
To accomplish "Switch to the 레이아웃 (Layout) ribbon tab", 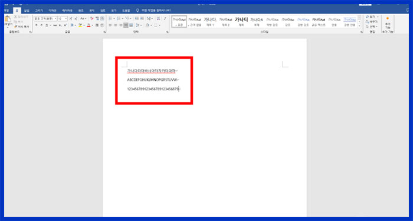I will pos(67,11).
